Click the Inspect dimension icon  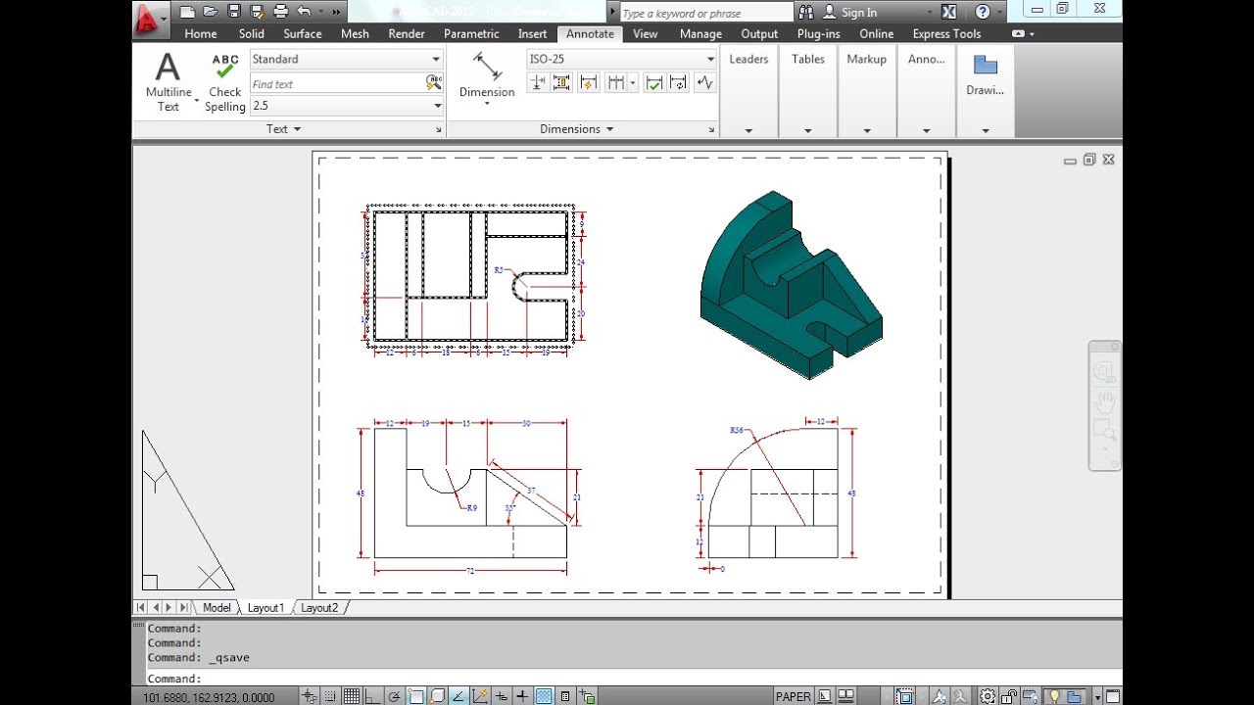coord(654,83)
